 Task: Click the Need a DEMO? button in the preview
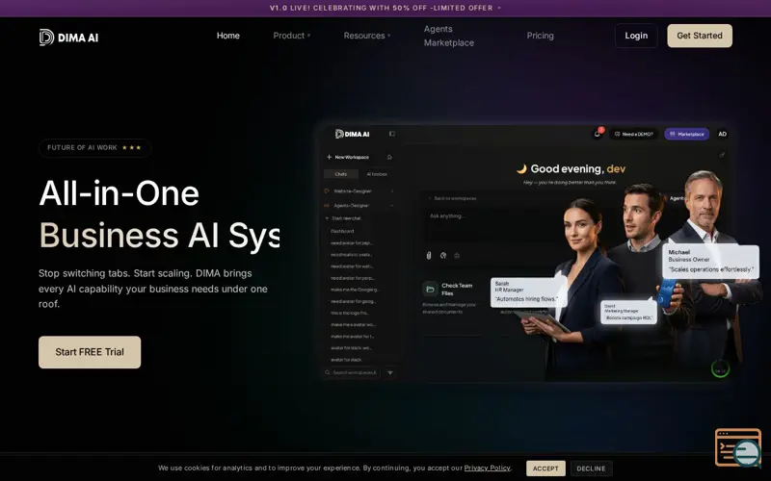(x=634, y=134)
